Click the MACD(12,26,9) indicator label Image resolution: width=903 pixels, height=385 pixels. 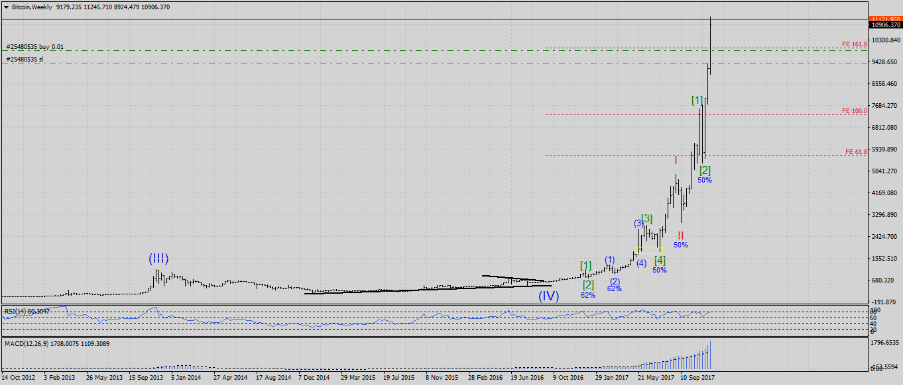(x=57, y=343)
